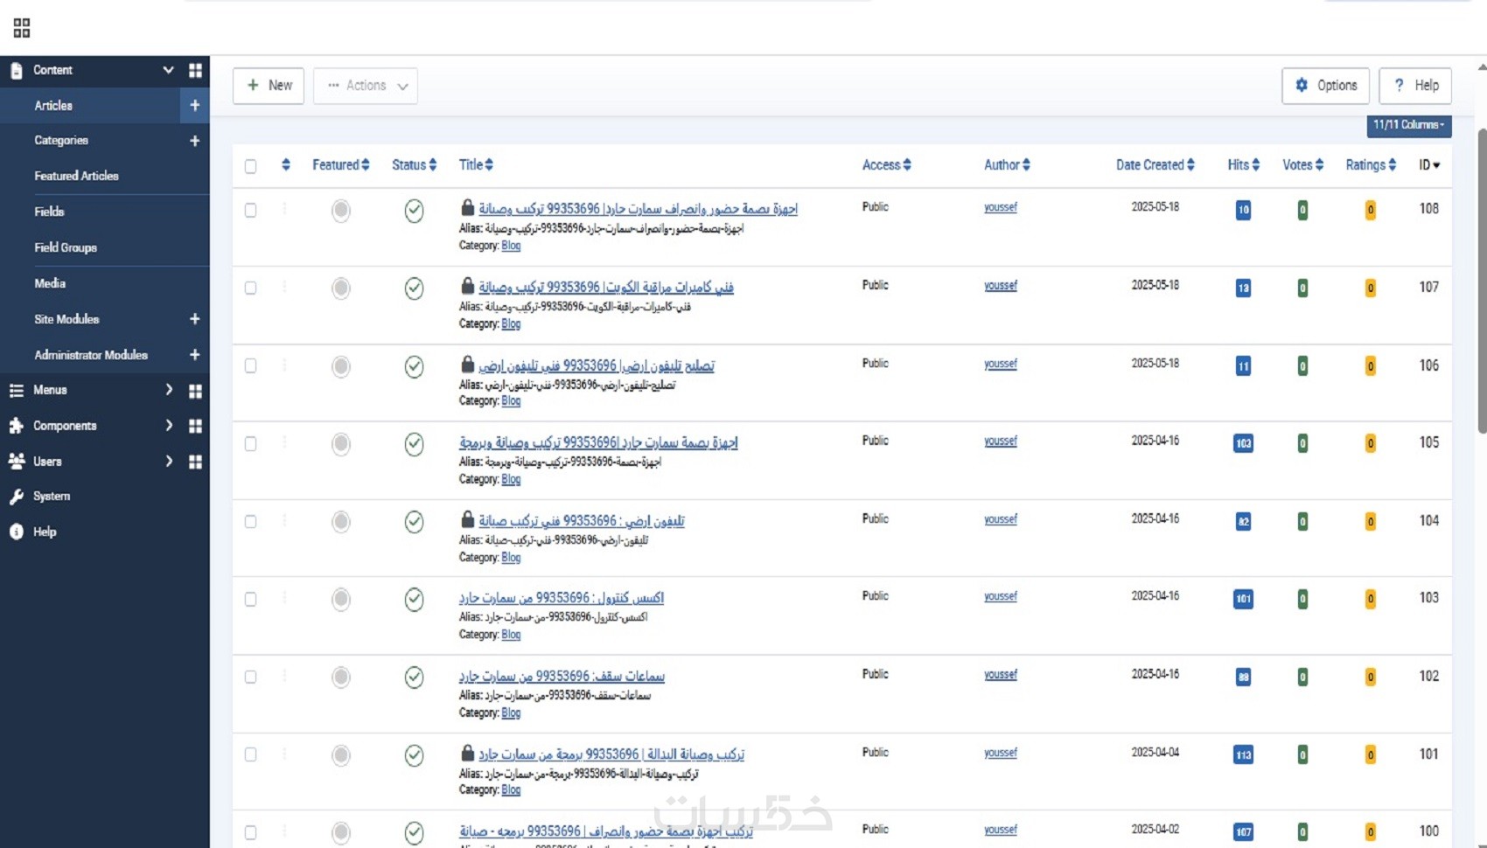The width and height of the screenshot is (1487, 848).
Task: Click the New button
Action: coord(269,86)
